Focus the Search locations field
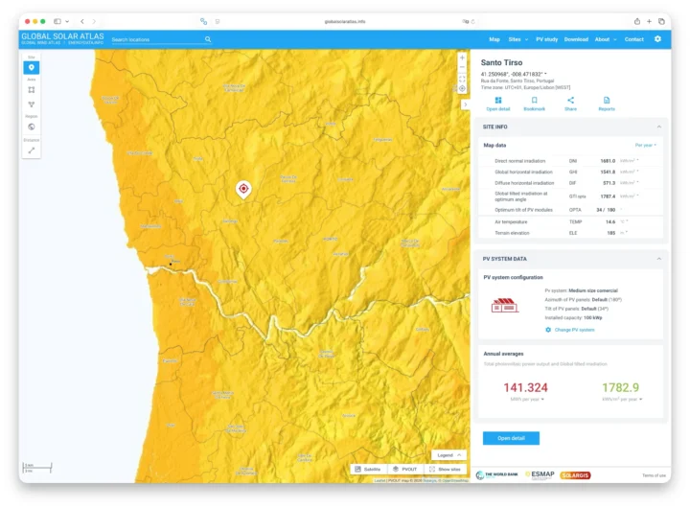This screenshot has width=690, height=508. 156,39
